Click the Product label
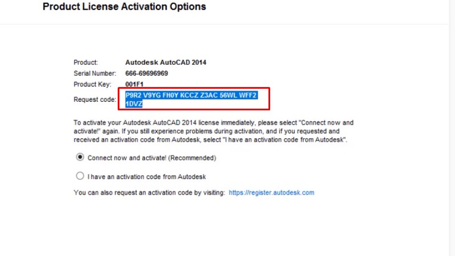The height and width of the screenshot is (256, 455). click(86, 63)
